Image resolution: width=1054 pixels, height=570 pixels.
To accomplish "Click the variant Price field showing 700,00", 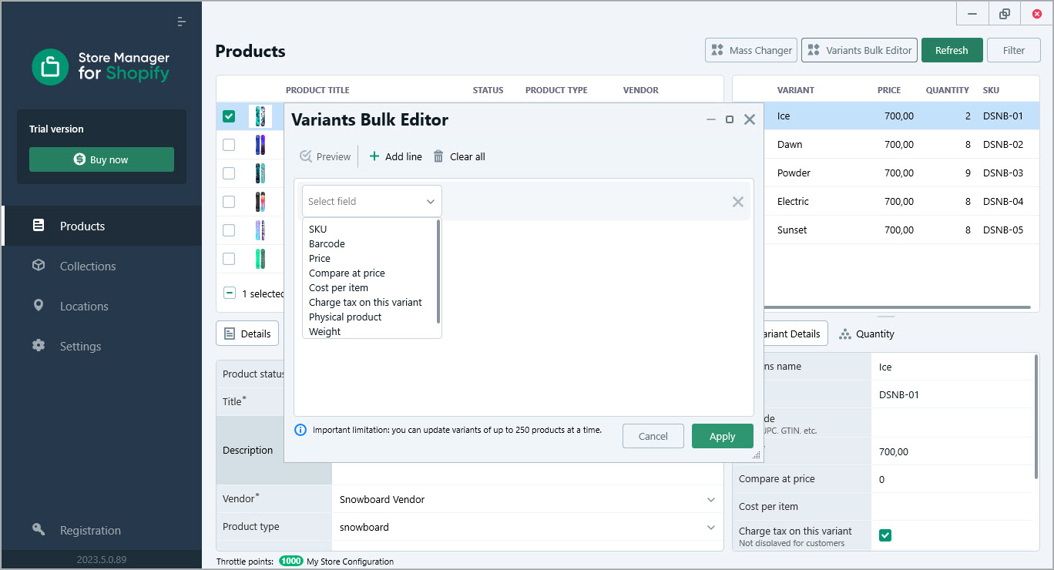I will [x=952, y=451].
